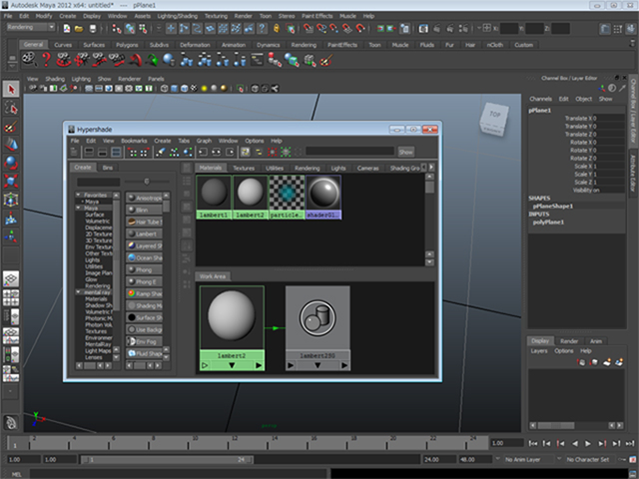Adjust Hypershade create panel size slider
The height and width of the screenshot is (479, 639).
[x=147, y=182]
